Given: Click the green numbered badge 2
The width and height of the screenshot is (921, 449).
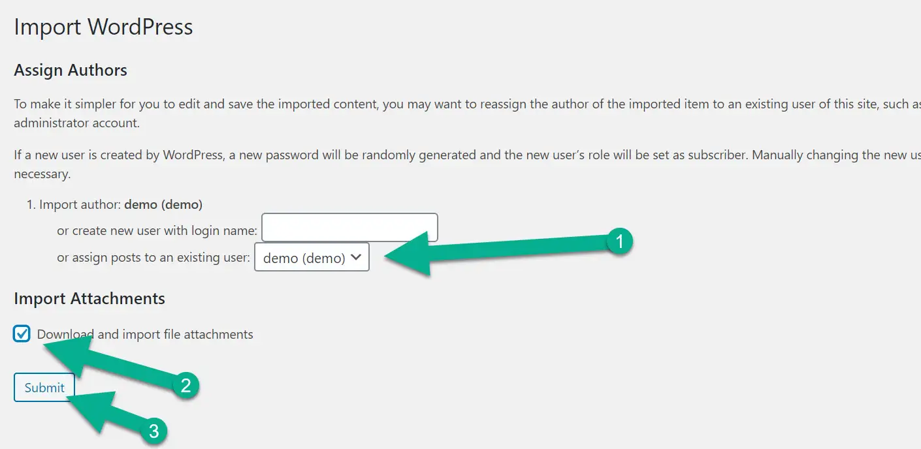Looking at the screenshot, I should click(187, 386).
